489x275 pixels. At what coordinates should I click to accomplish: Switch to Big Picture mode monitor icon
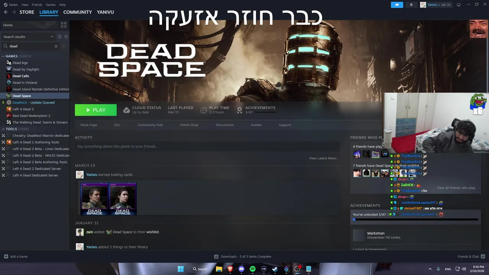click(x=458, y=5)
